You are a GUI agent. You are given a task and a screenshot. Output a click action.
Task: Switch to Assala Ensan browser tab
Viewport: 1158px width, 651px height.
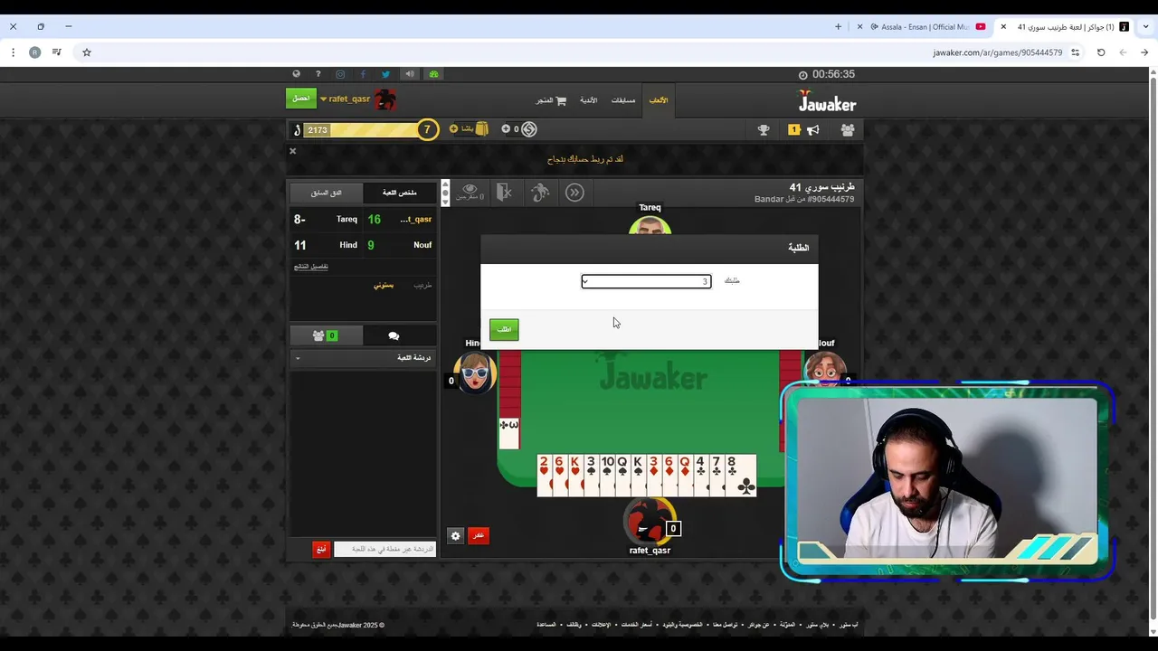[923, 27]
